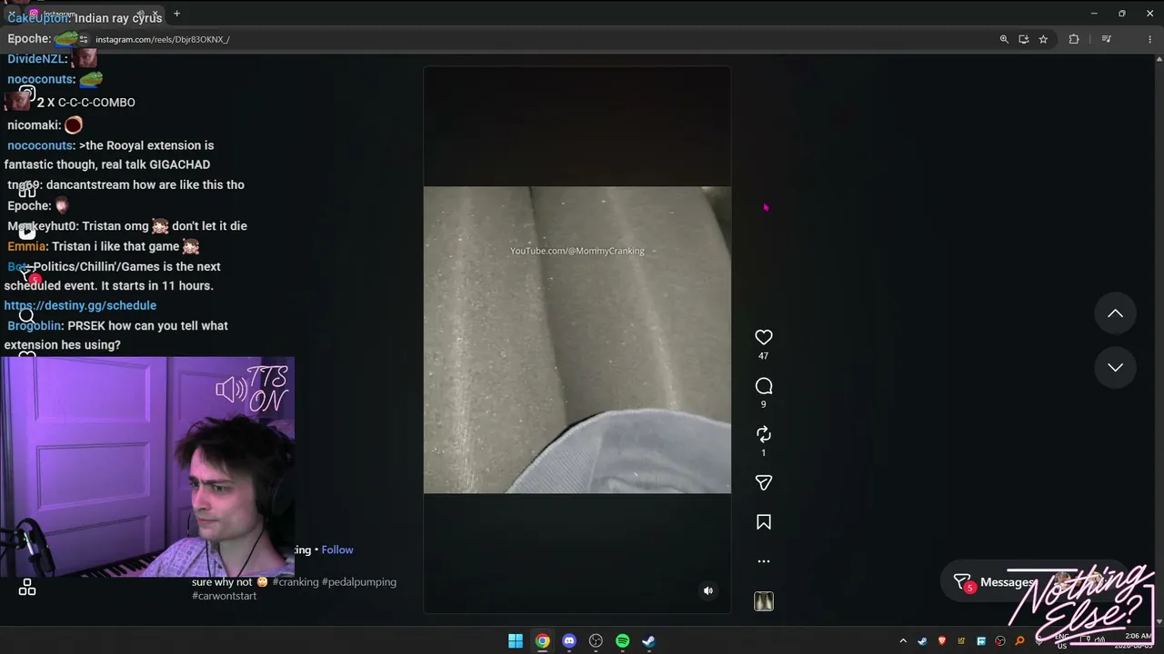Open the Instagram Reels icon in the sidebar
Image resolution: width=1164 pixels, height=654 pixels.
click(x=27, y=232)
